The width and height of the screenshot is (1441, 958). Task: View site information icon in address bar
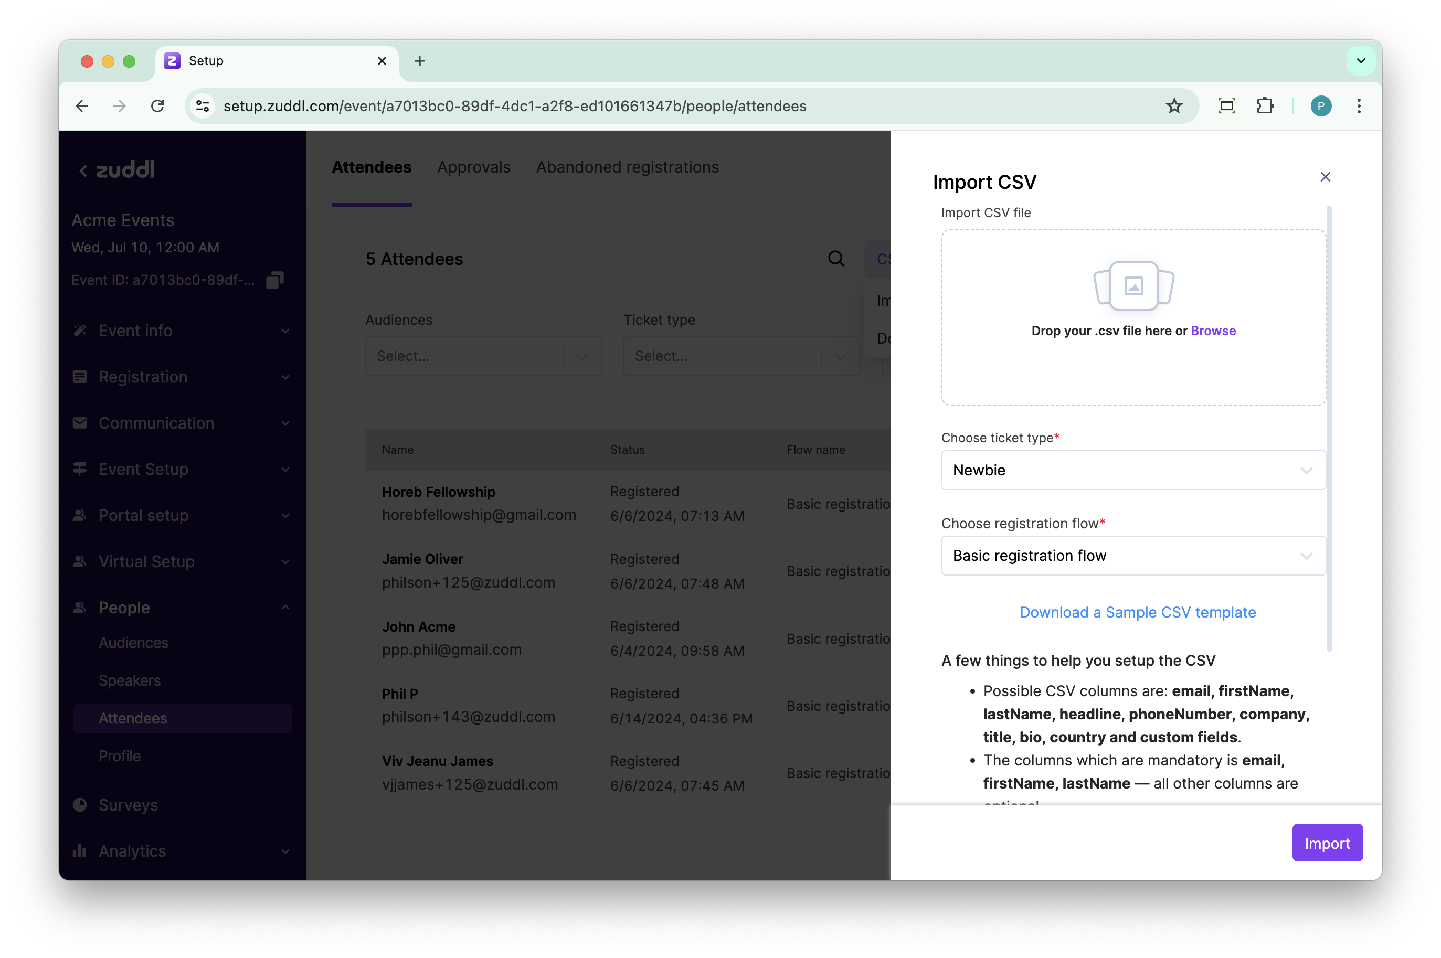203,107
